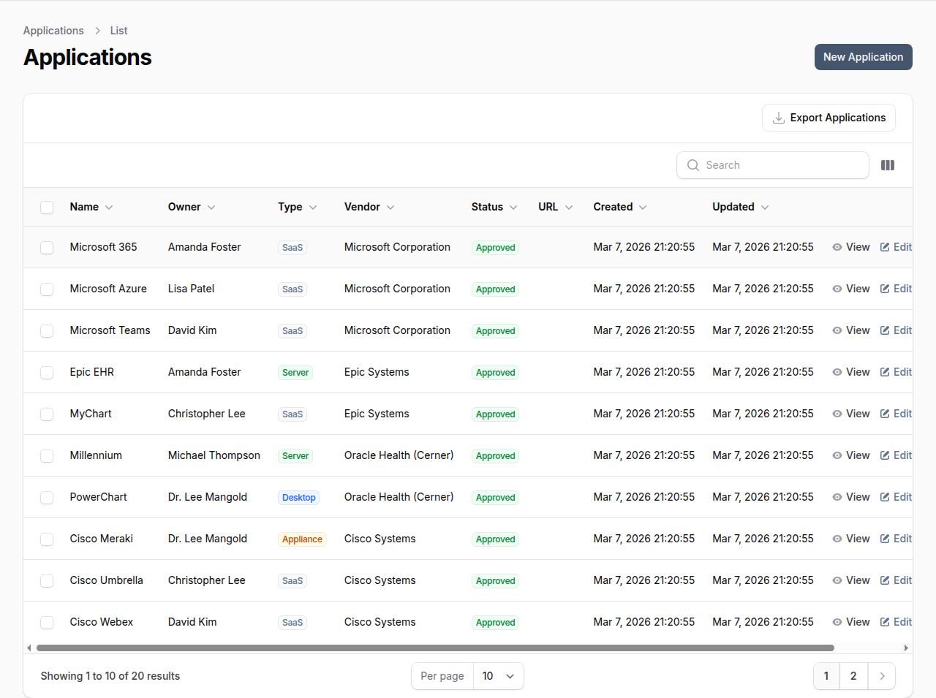
Task: Select the Cisco Meraki row checkbox
Action: [47, 539]
